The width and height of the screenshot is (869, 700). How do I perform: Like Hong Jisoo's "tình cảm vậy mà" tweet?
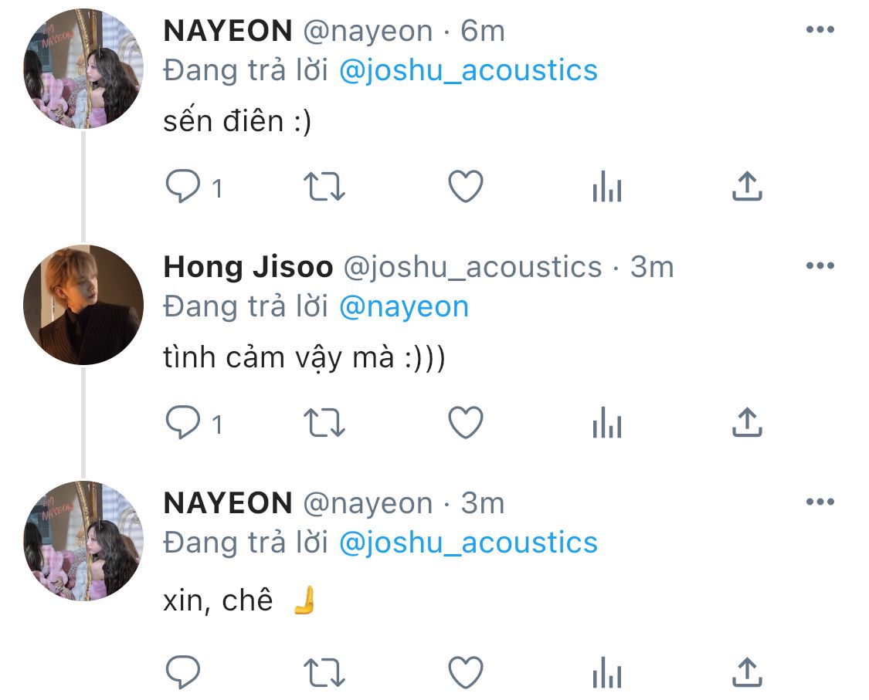[466, 423]
